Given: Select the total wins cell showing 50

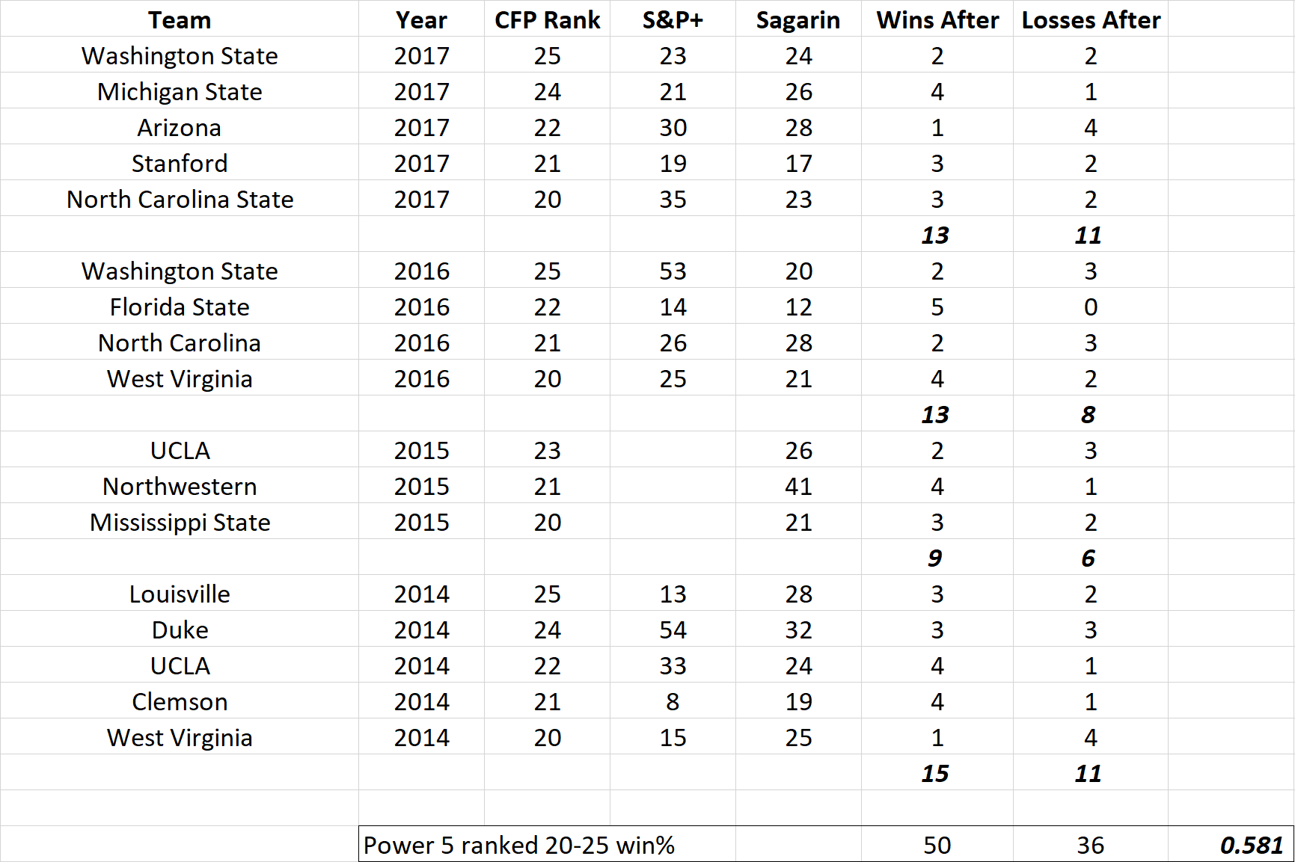Looking at the screenshot, I should point(937,844).
